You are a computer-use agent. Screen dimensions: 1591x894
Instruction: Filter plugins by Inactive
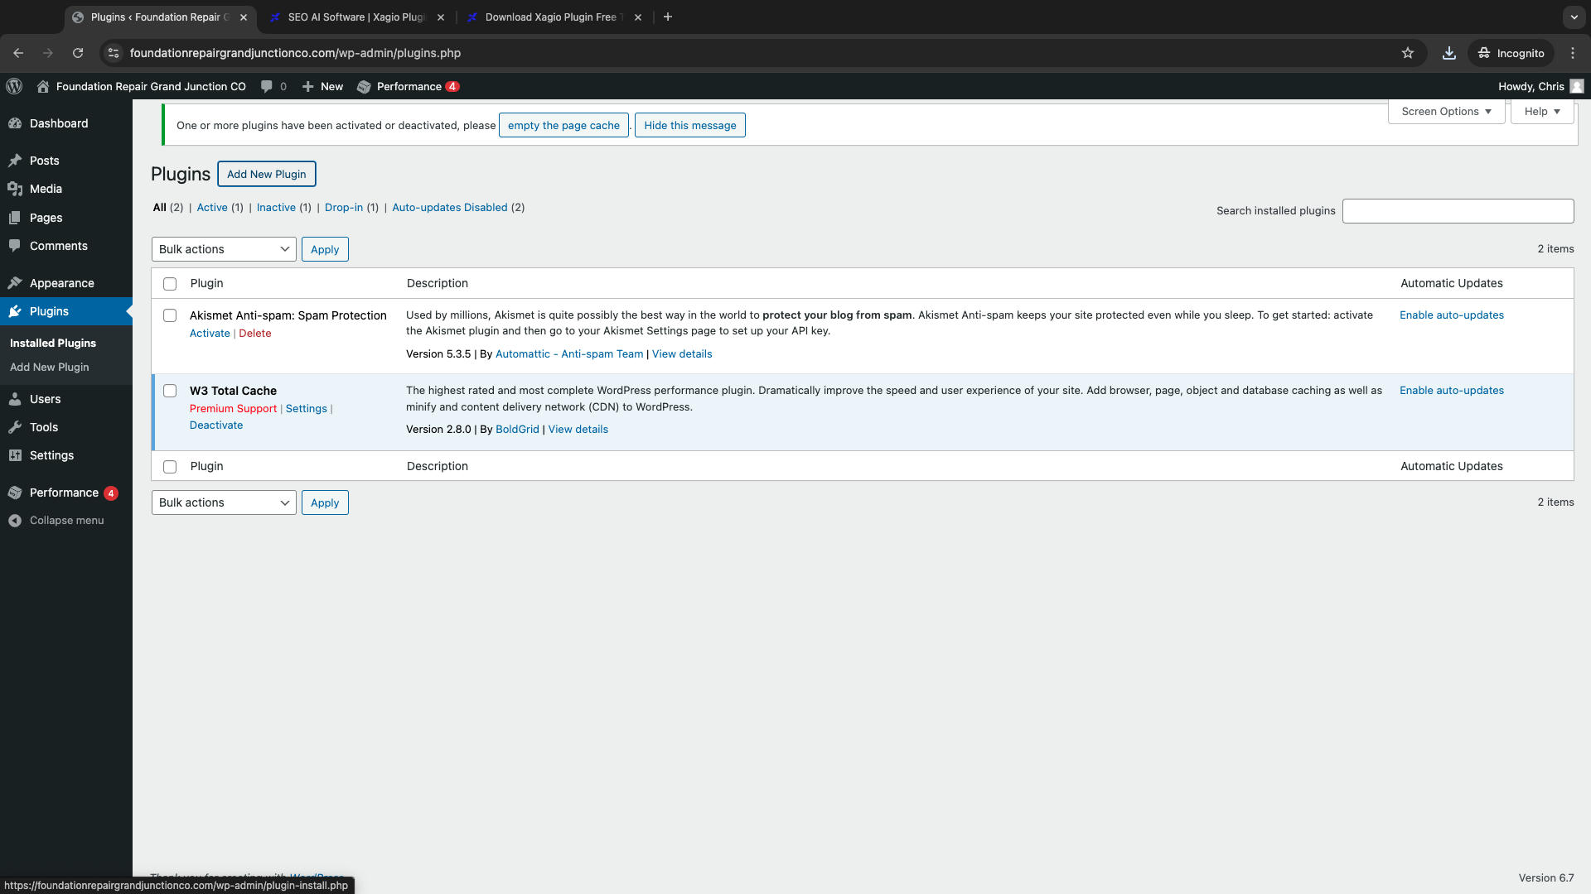click(x=276, y=208)
